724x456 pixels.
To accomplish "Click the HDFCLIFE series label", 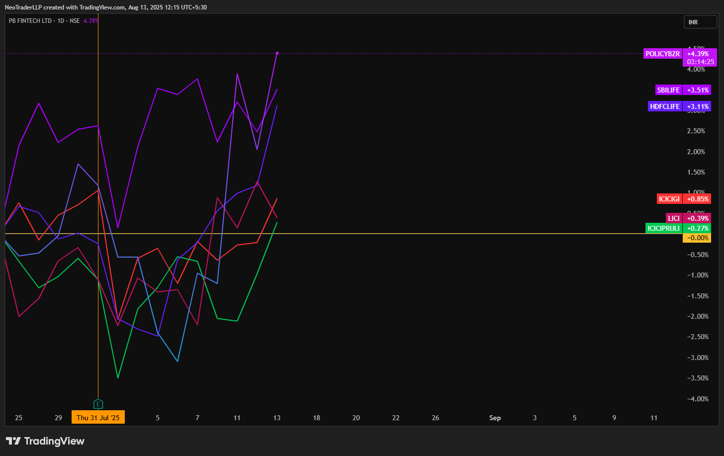I will click(x=665, y=106).
